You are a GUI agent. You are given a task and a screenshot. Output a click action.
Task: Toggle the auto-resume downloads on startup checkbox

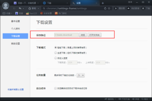point(55,88)
